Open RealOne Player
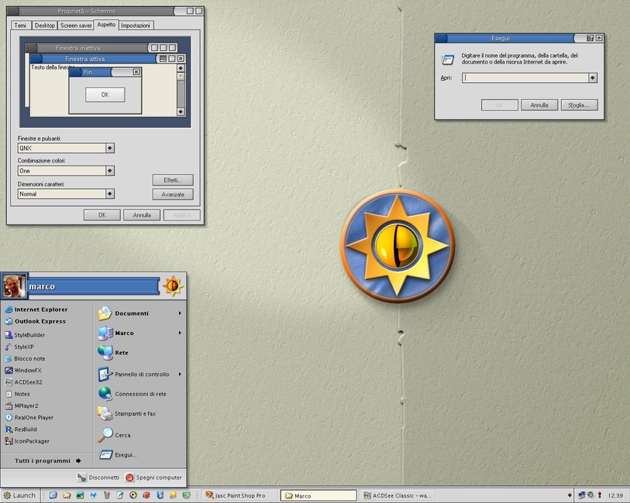 pyautogui.click(x=29, y=418)
